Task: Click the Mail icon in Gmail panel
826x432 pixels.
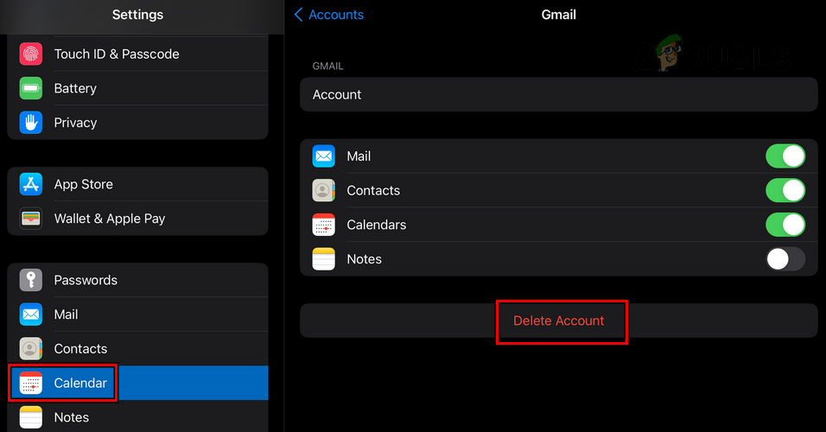Action: [x=323, y=156]
